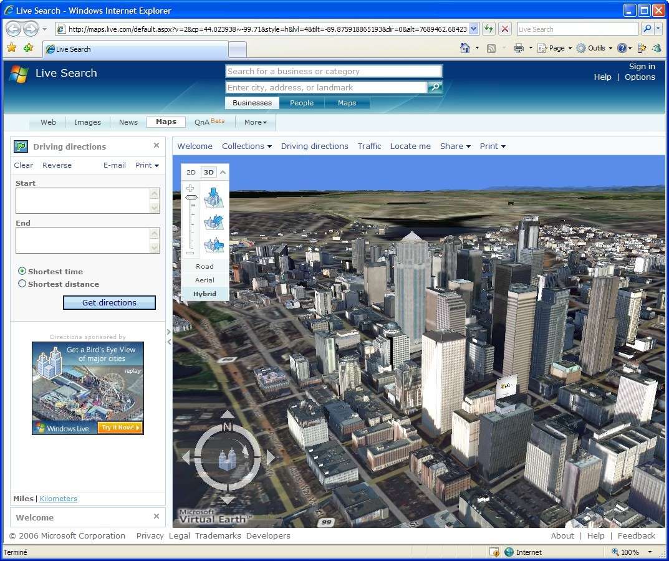Switch map style to Hybrid
The width and height of the screenshot is (669, 561).
(205, 294)
